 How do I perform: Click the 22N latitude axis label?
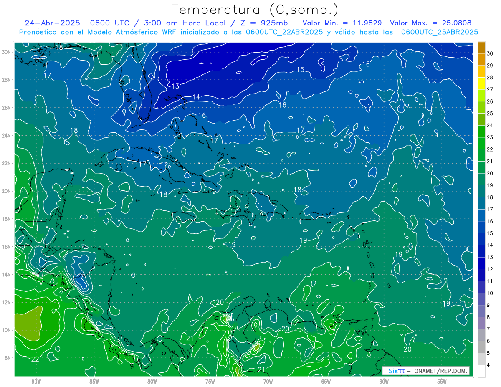point(7,163)
